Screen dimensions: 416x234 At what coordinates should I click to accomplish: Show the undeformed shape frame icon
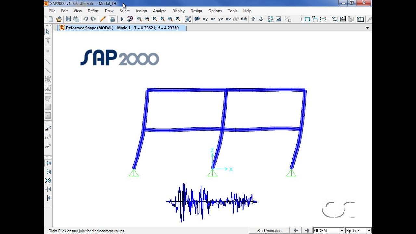point(307,19)
